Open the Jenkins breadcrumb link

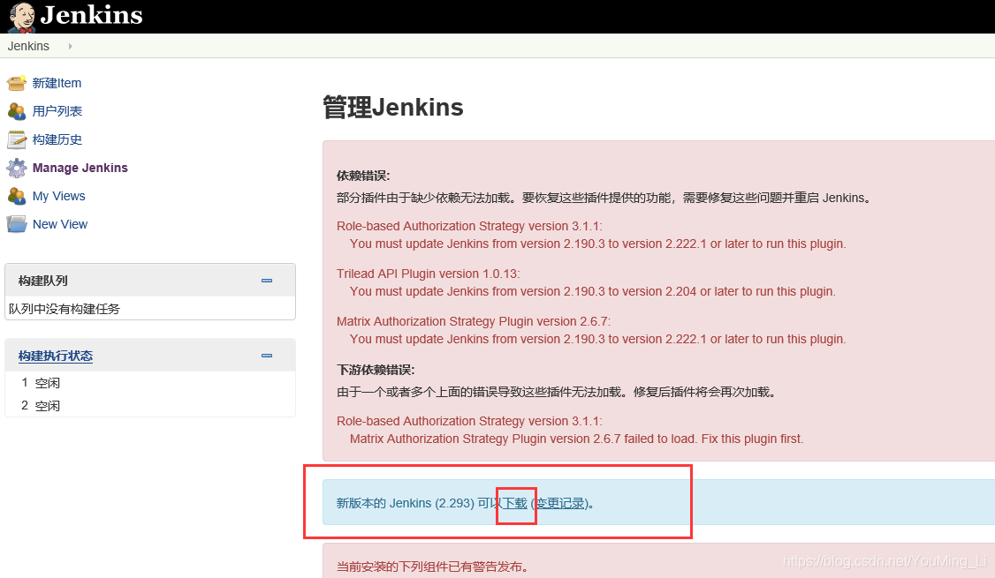pos(28,46)
